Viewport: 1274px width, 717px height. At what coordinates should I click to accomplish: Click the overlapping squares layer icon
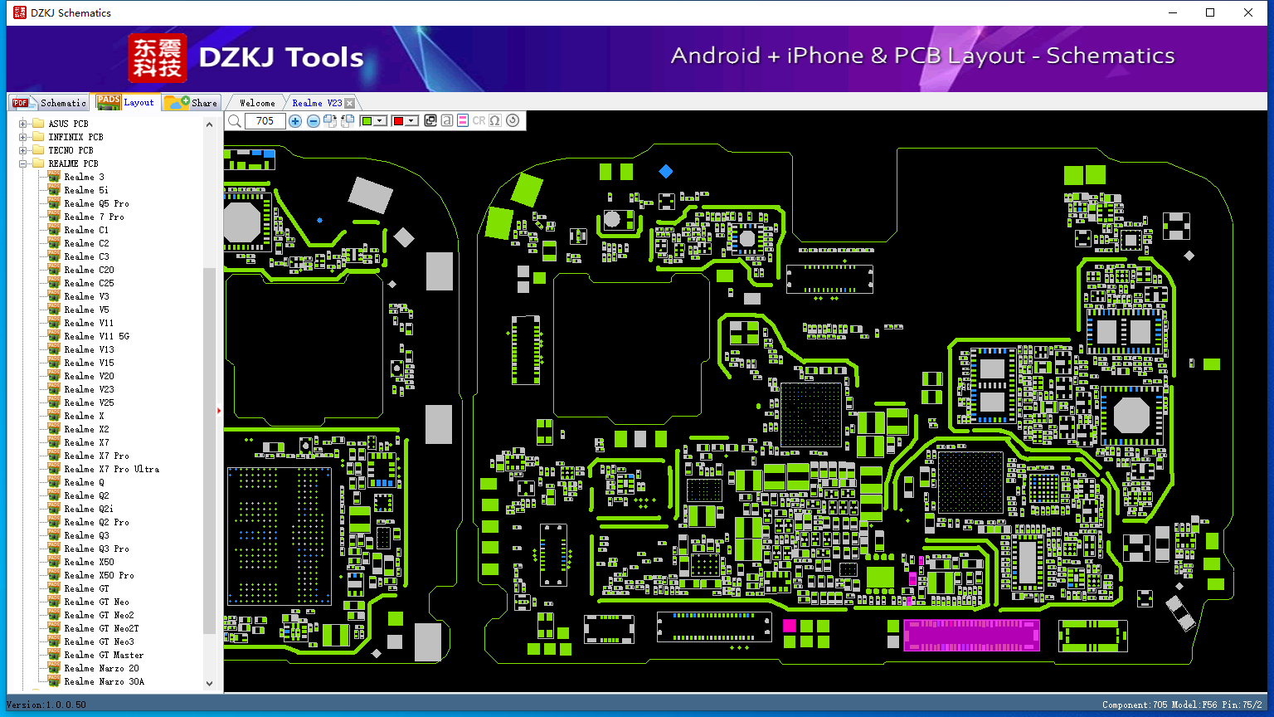coord(430,121)
